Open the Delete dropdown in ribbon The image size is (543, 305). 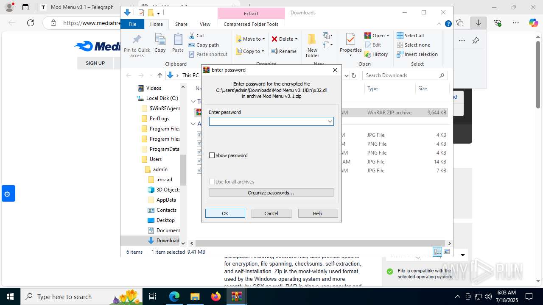[x=284, y=39]
